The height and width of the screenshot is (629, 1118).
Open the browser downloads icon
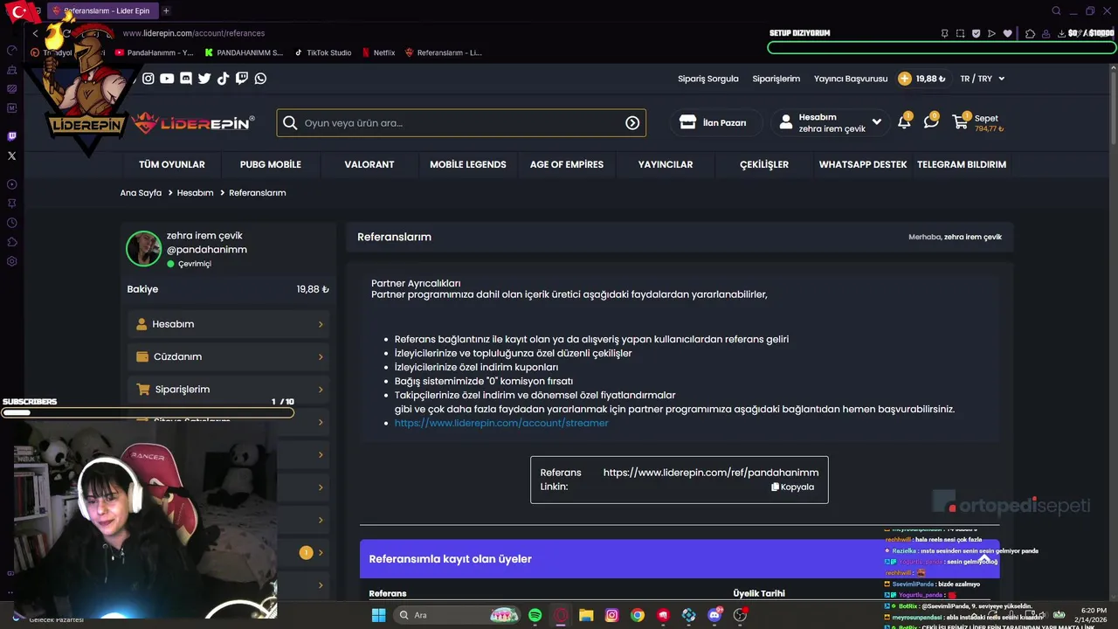click(1061, 33)
